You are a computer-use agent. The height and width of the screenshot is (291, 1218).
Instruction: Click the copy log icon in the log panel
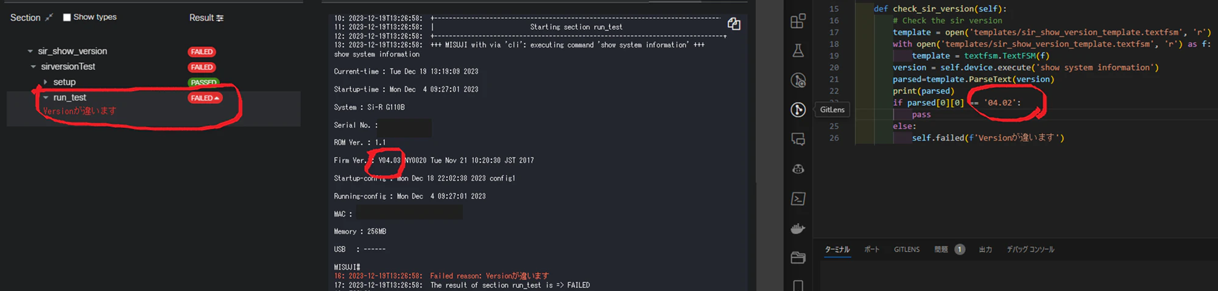click(x=734, y=24)
